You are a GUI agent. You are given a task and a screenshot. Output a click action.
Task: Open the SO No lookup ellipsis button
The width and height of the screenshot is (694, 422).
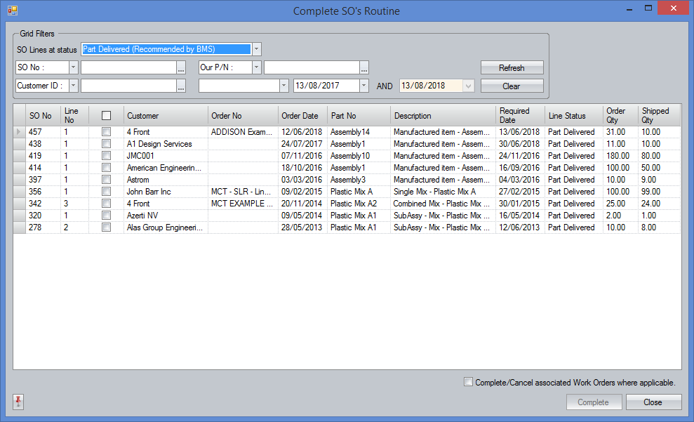click(181, 67)
